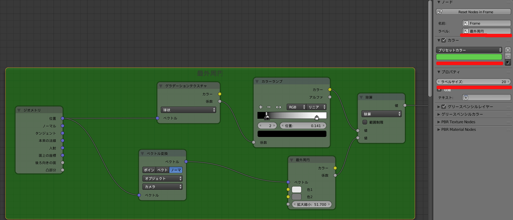513x220 pixels.
Task: Add a new color stop in the color ramp
Action: pyautogui.click(x=261, y=106)
